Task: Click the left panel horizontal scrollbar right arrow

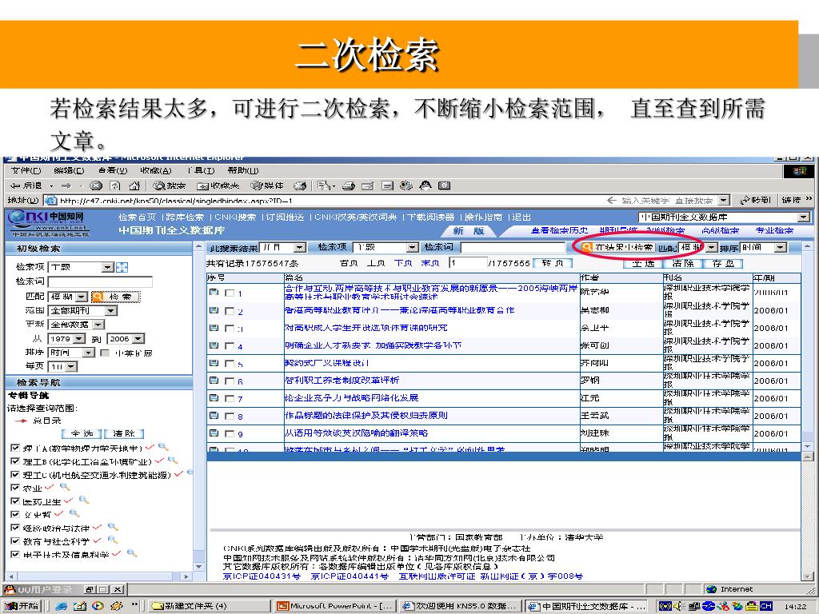Action: coord(186,577)
